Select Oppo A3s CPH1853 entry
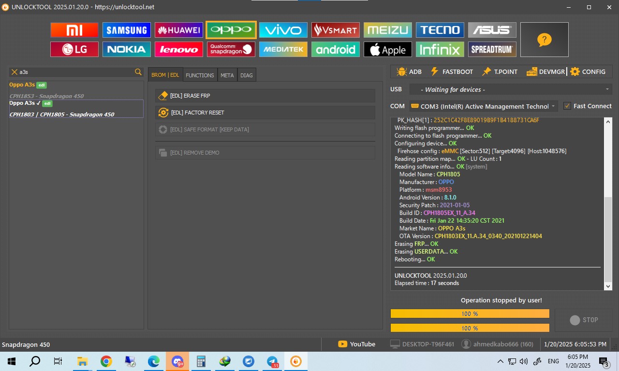619x371 pixels. click(76, 90)
